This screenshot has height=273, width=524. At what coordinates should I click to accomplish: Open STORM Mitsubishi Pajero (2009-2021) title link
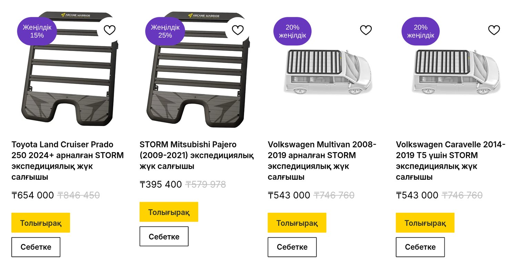196,155
